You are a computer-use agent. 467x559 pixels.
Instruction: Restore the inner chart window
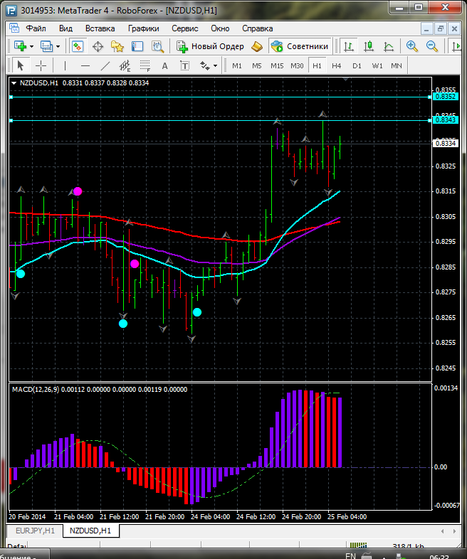pyautogui.click(x=441, y=28)
